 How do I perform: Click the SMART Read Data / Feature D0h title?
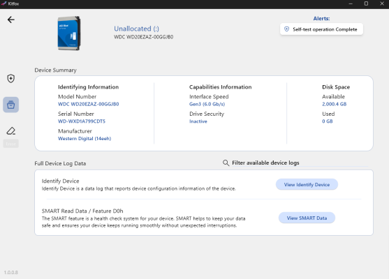pos(82,211)
